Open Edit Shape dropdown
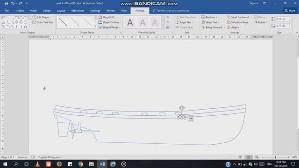 [42, 17]
